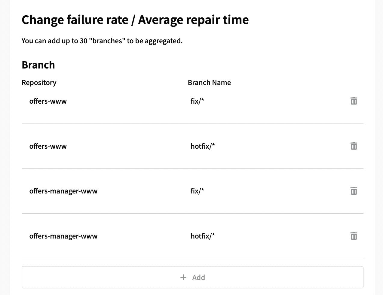Delete the offers-manager-www hotfix/* branch row
383x295 pixels.
point(354,236)
